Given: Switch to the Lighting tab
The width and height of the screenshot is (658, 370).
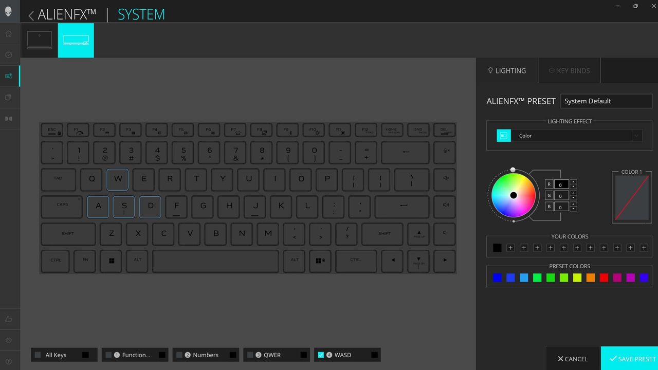Looking at the screenshot, I should click(507, 70).
